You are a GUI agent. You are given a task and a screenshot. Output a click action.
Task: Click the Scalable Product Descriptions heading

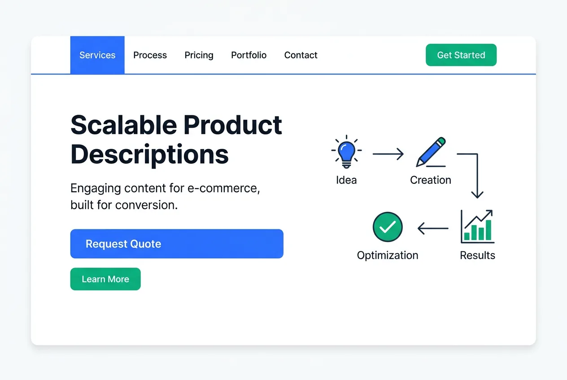pyautogui.click(x=176, y=139)
